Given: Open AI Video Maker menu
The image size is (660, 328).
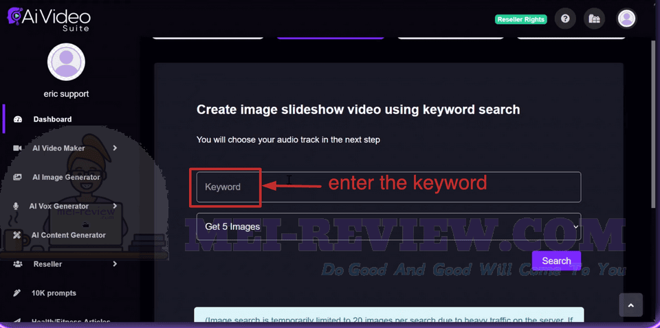Looking at the screenshot, I should [58, 148].
